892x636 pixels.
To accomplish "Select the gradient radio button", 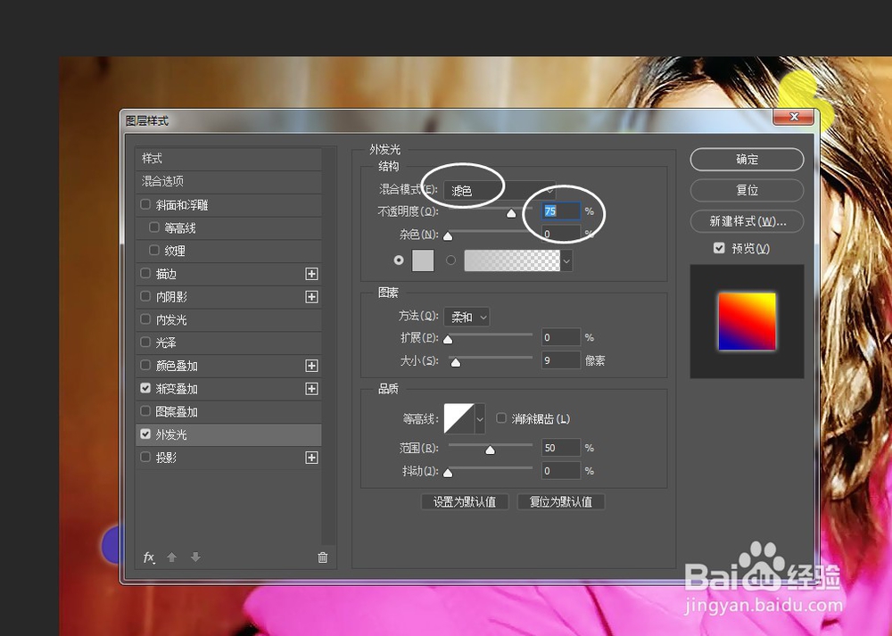I will [x=451, y=260].
